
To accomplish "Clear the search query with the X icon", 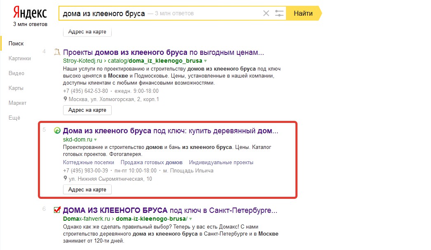I will (266, 13).
